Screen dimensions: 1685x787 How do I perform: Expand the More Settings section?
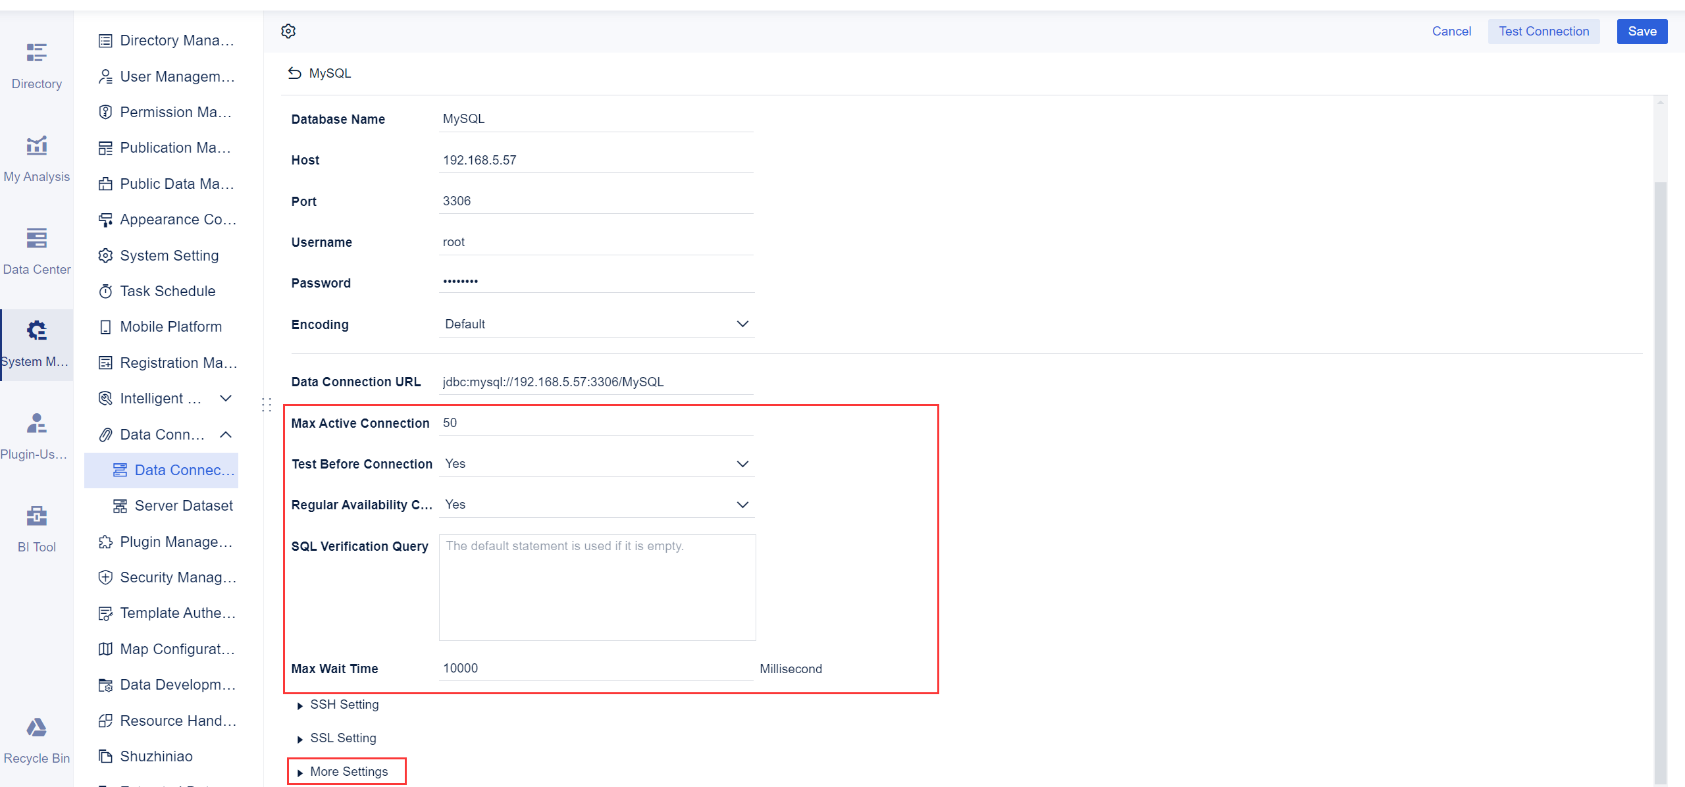pyautogui.click(x=348, y=771)
